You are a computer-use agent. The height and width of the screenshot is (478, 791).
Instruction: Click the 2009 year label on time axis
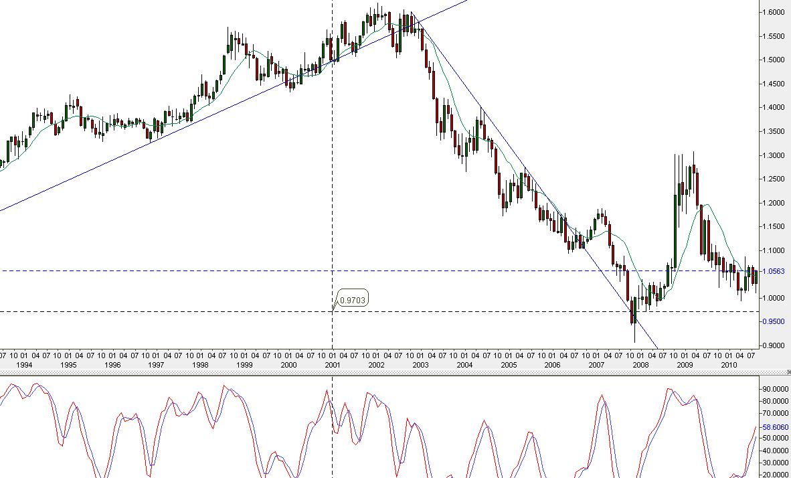685,364
